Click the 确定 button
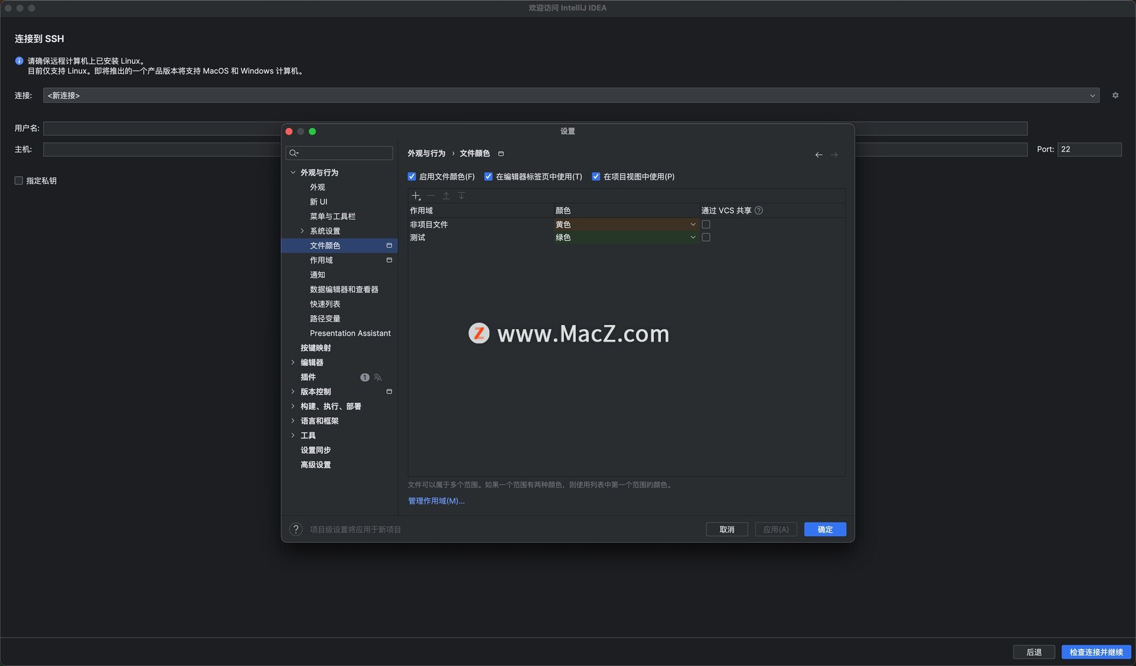1136x666 pixels. pos(825,529)
